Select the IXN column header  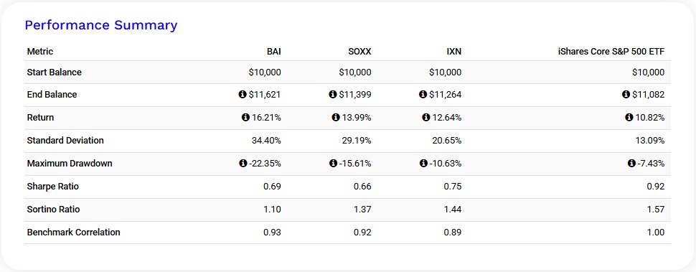pos(454,52)
